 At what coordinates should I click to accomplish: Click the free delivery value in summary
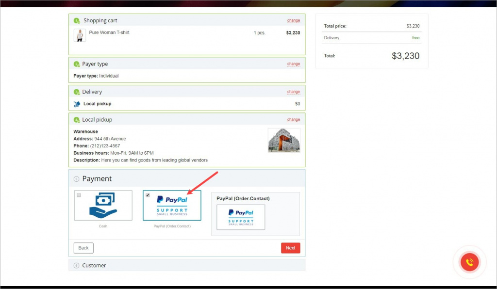416,38
